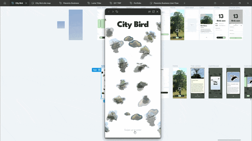Select top-row Home frame with tree
Screen dimensions: 252x141
click(x=177, y=25)
